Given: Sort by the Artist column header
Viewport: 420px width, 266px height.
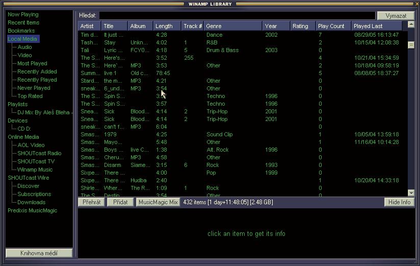Looking at the screenshot, I should [x=90, y=26].
